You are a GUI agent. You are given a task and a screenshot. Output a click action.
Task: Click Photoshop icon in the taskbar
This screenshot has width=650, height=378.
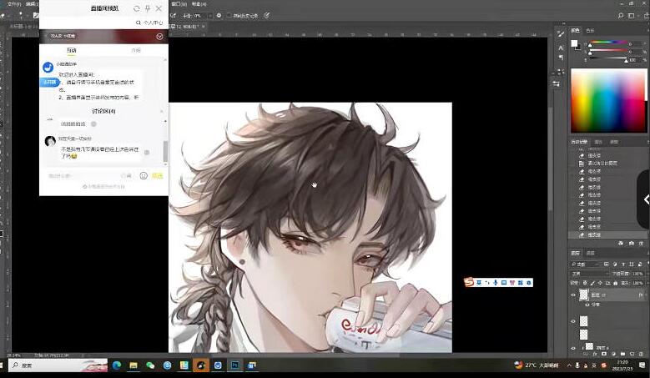click(x=235, y=365)
